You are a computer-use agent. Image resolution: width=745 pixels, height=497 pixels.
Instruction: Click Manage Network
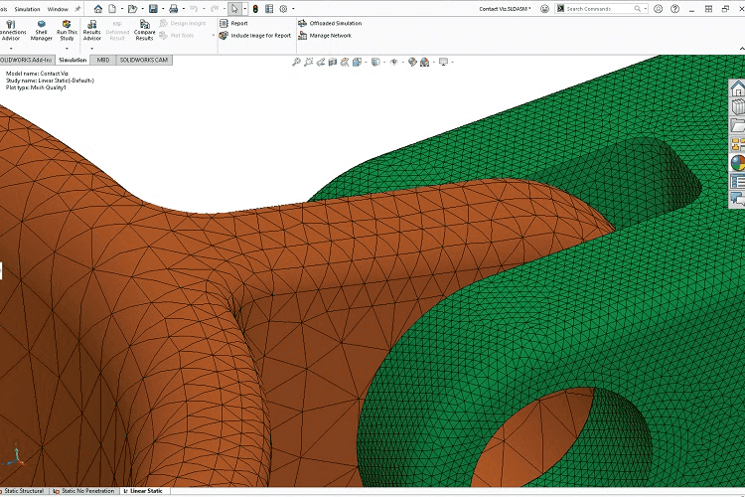pyautogui.click(x=325, y=35)
